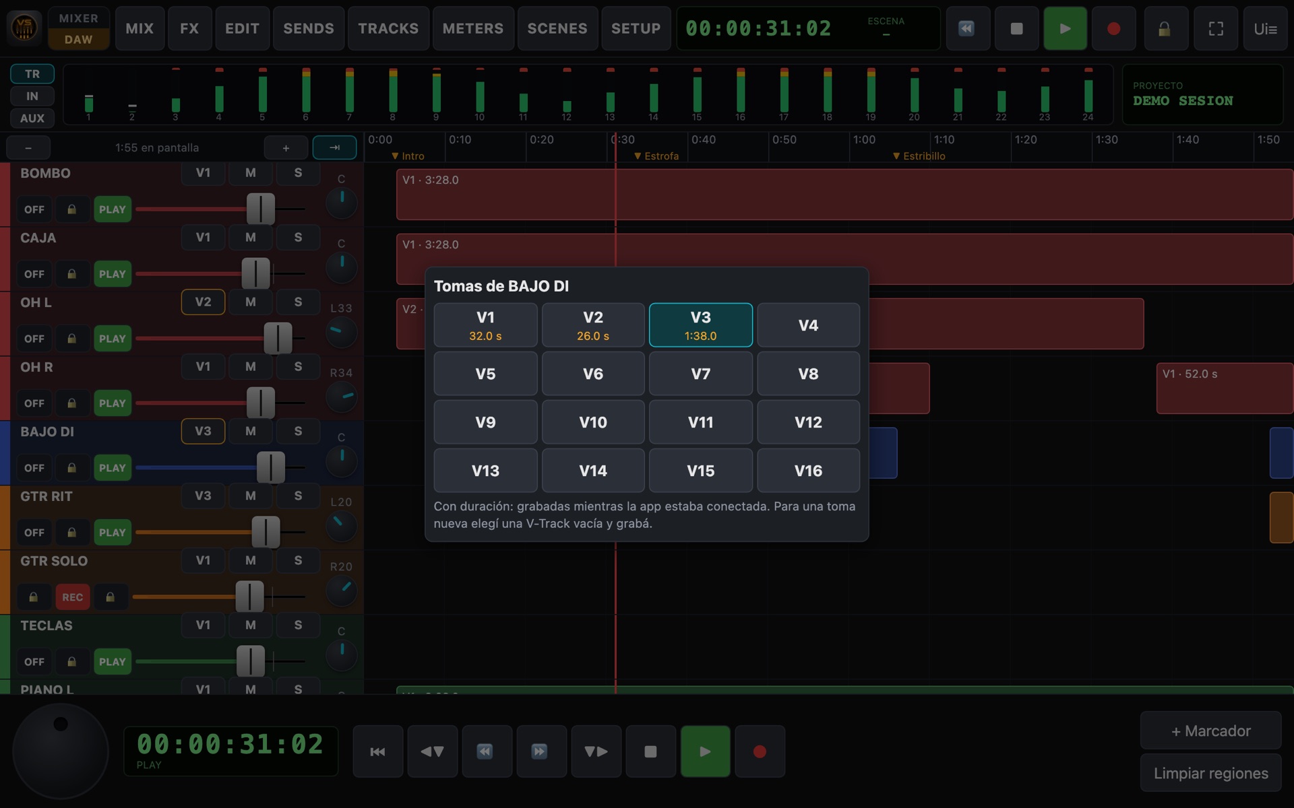1294x808 pixels.
Task: Click the lock icon in top bar
Action: coord(1165,28)
